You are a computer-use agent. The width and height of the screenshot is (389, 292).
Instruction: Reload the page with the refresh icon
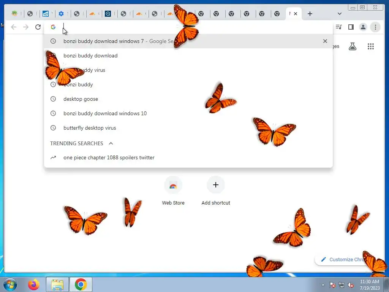(38, 27)
